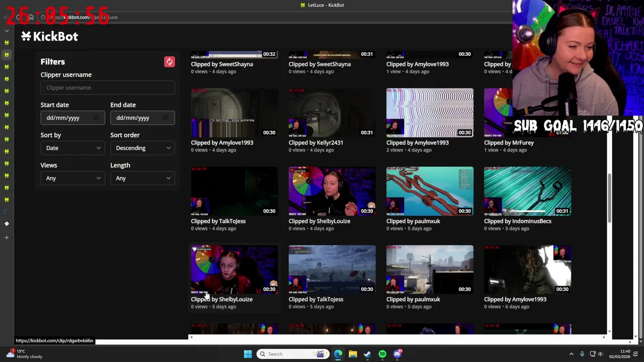Viewport: 644px width, 362px height.
Task: Open Steam from taskbar
Action: pos(367,354)
